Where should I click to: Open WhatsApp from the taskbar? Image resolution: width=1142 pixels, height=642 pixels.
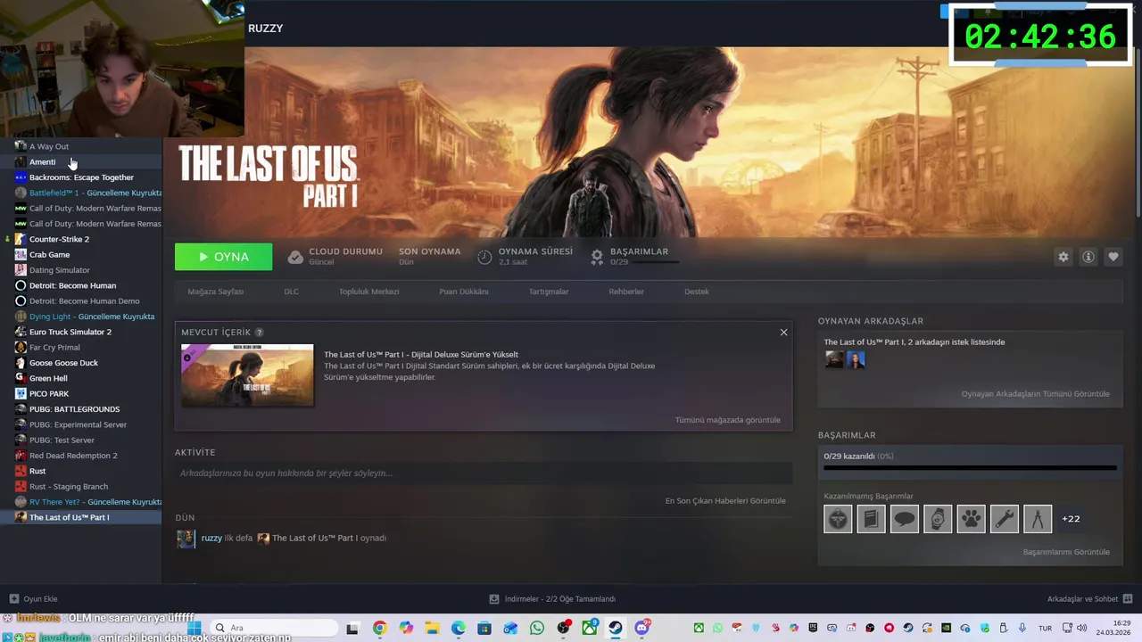(536, 628)
